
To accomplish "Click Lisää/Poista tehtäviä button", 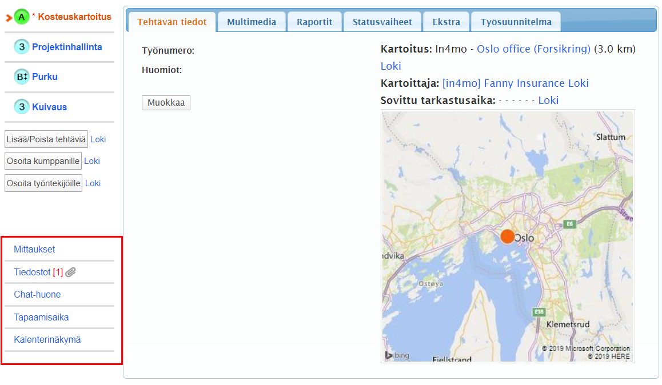I will pos(46,139).
